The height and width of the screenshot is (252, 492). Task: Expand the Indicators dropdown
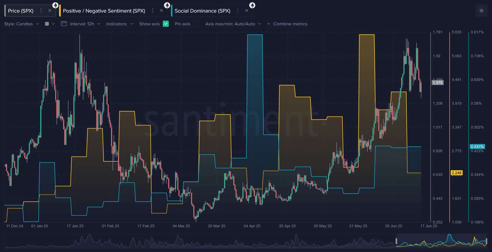(x=119, y=24)
